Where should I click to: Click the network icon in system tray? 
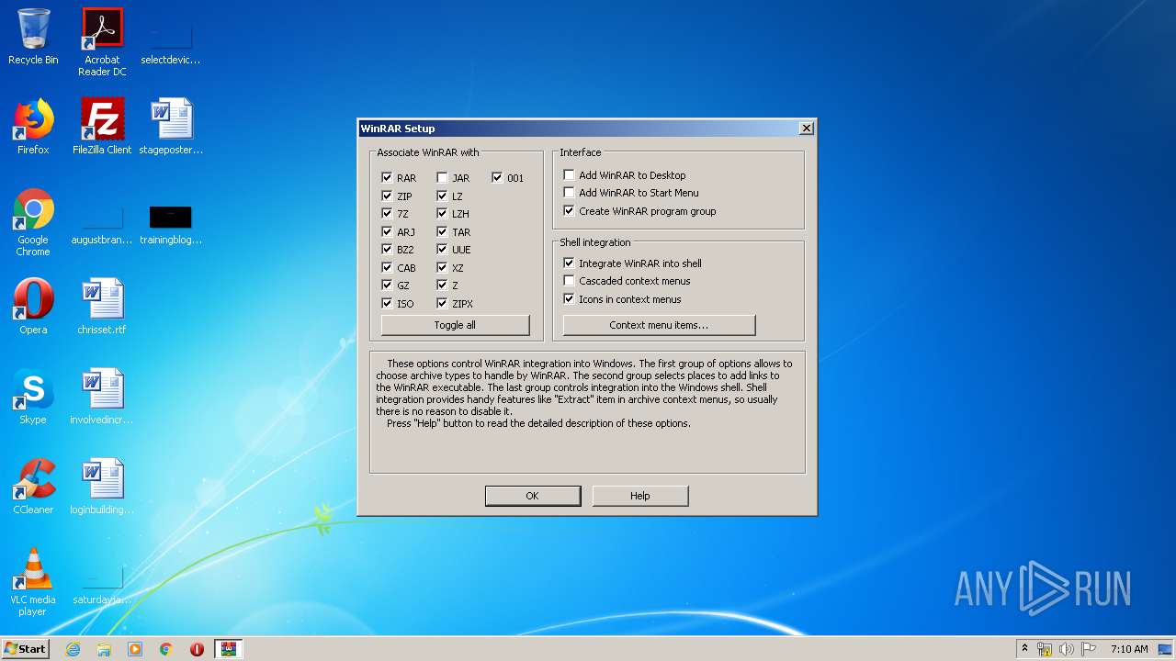[1046, 649]
